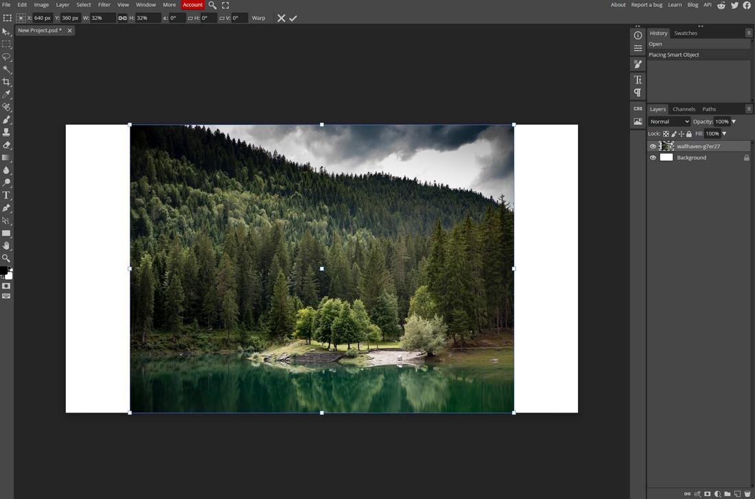Enable lock transparent pixels

(x=665, y=133)
